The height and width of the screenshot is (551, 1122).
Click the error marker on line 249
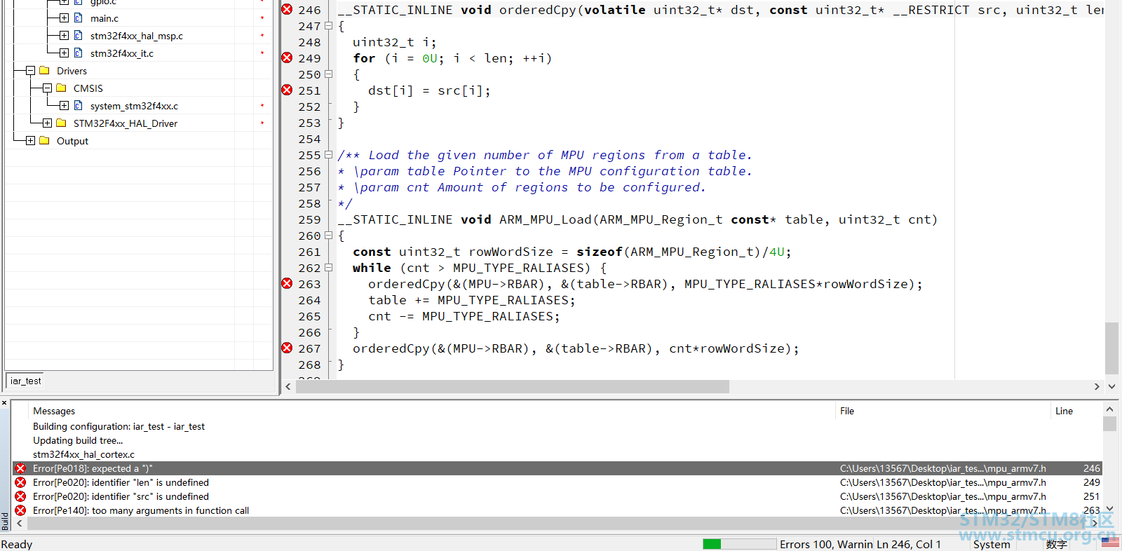coord(287,57)
